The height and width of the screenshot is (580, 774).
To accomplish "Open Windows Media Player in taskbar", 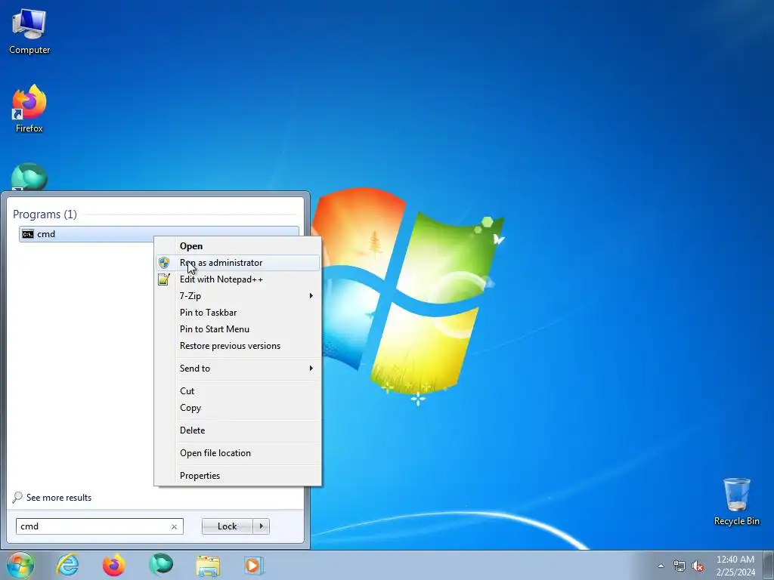I will point(254,565).
